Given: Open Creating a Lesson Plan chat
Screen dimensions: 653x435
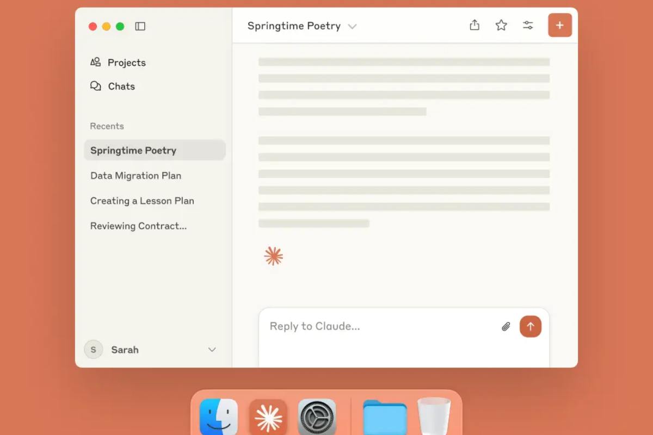Looking at the screenshot, I should coord(142,201).
